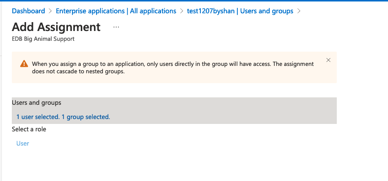
Task: Dismiss the nested groups warning banner
Action: (328, 60)
